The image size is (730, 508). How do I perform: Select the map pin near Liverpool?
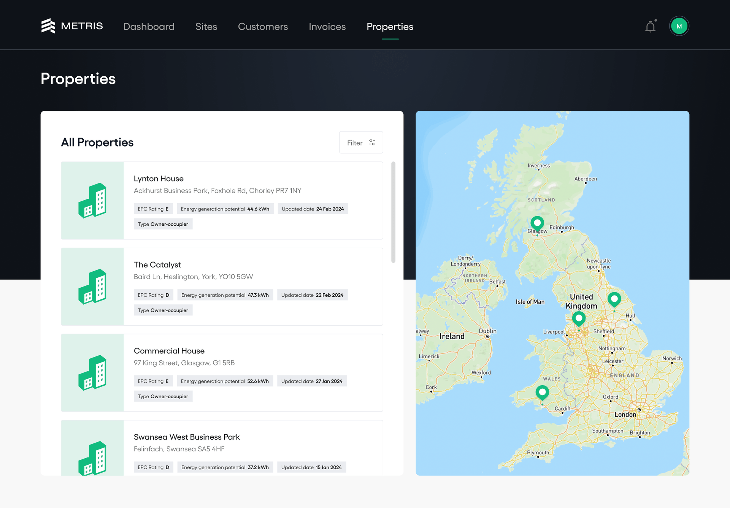(579, 319)
